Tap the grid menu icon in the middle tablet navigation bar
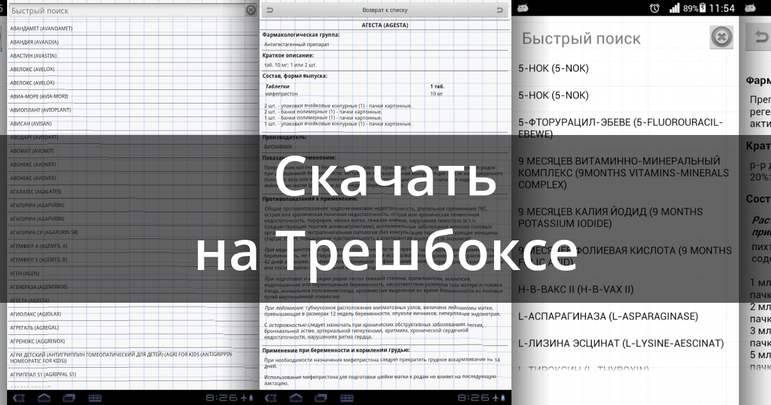Screen dimensions: 771x405 [x=347, y=398]
